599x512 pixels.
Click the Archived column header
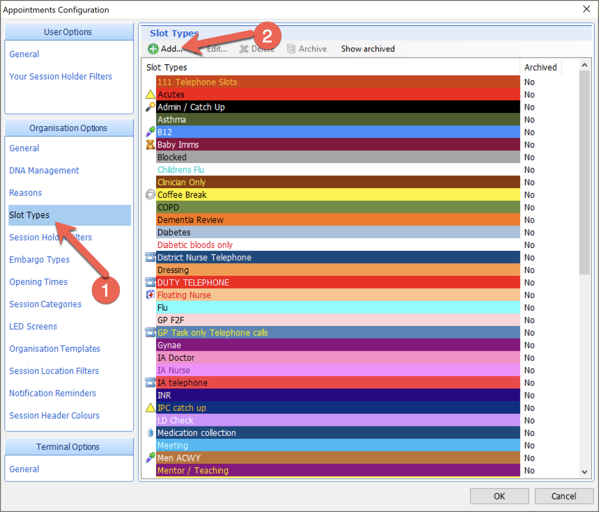point(540,68)
